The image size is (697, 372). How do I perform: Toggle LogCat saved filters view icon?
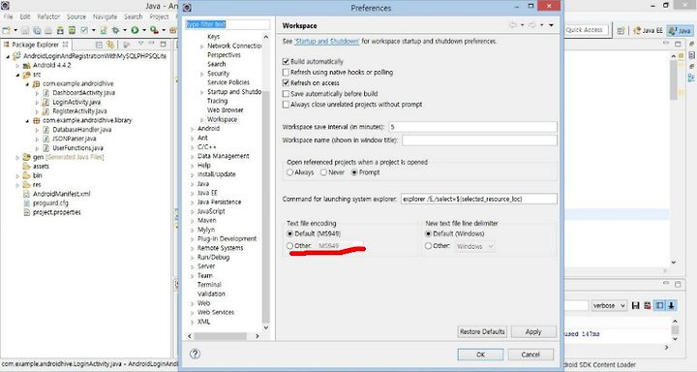659,306
